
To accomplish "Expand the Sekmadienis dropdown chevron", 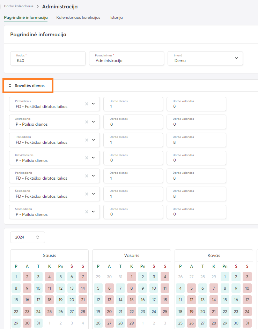I will (93, 212).
